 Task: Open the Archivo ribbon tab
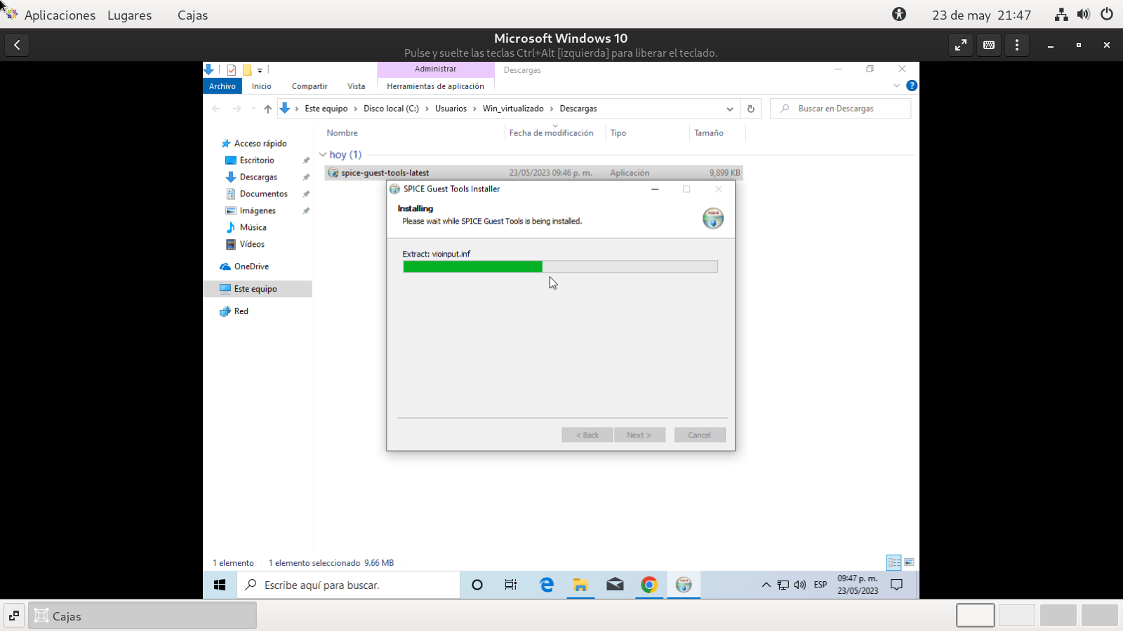point(222,86)
